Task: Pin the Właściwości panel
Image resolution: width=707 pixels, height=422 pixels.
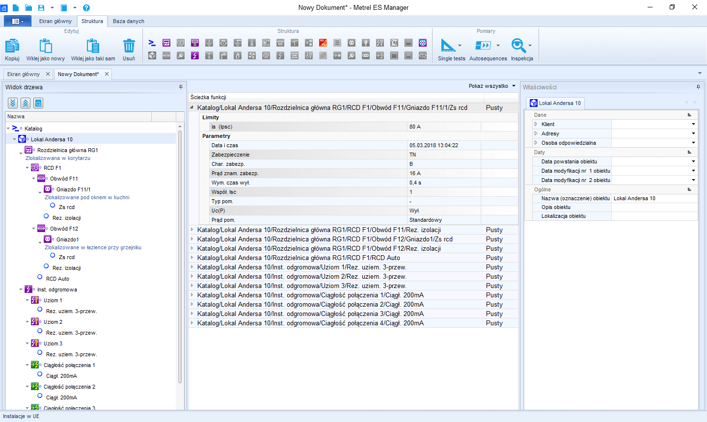Action: (x=698, y=87)
